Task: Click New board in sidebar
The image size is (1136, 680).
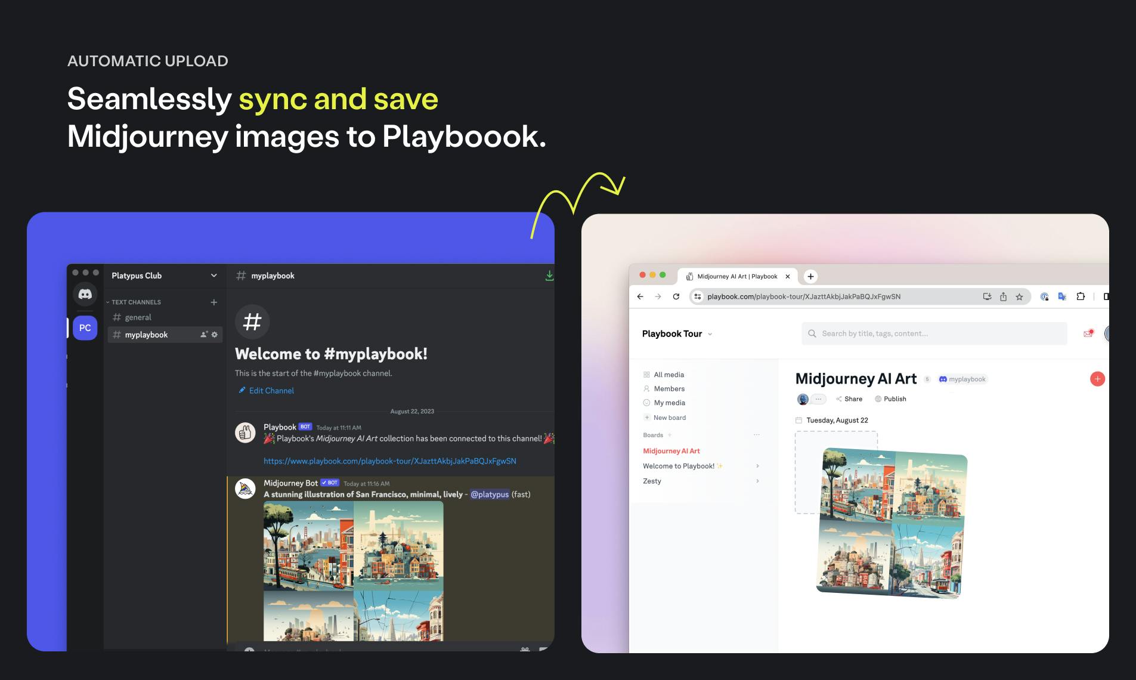Action: pyautogui.click(x=665, y=418)
